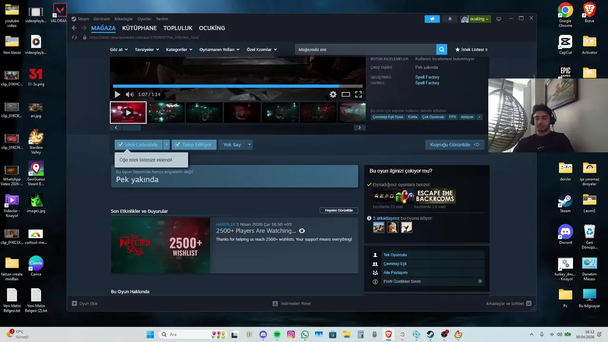
Task: Open the OCUKİNG profile tab
Action: click(212, 28)
